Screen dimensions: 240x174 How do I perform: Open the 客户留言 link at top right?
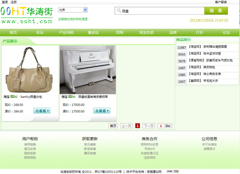pos(221,2)
